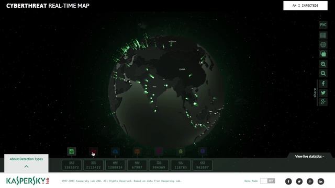Select the stat box showing 2115422
335x188 pixels.
click(x=93, y=165)
